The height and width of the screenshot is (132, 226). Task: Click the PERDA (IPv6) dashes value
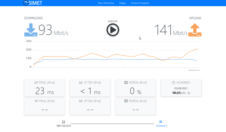pyautogui.click(x=136, y=110)
